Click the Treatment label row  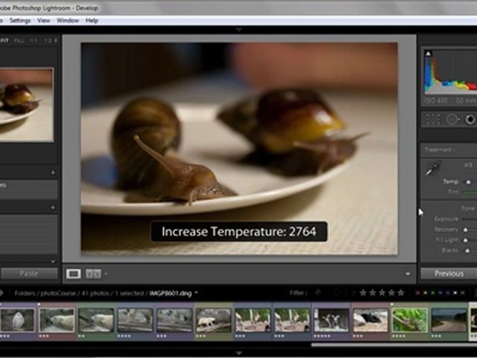449,150
